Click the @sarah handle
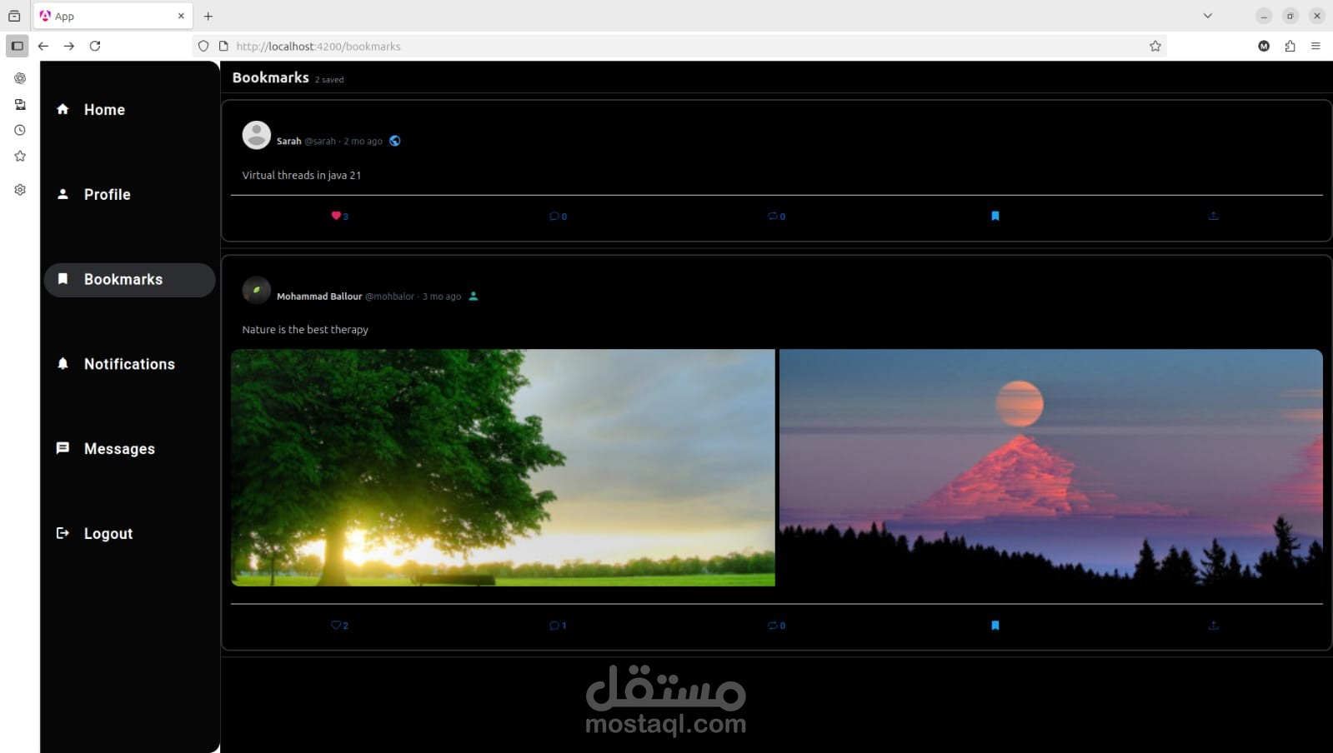The image size is (1333, 753). coord(320,142)
